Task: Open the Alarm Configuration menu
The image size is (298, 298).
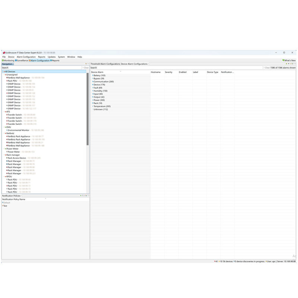Action: [x=26, y=57]
